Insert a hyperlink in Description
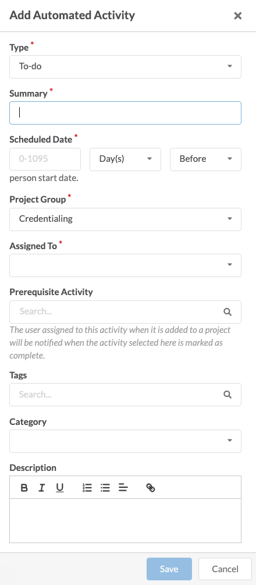Viewport: 256px width, 585px height. pyautogui.click(x=150, y=488)
